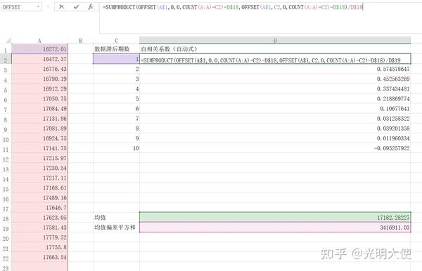Click cell with value 17081.89

click(x=40, y=128)
